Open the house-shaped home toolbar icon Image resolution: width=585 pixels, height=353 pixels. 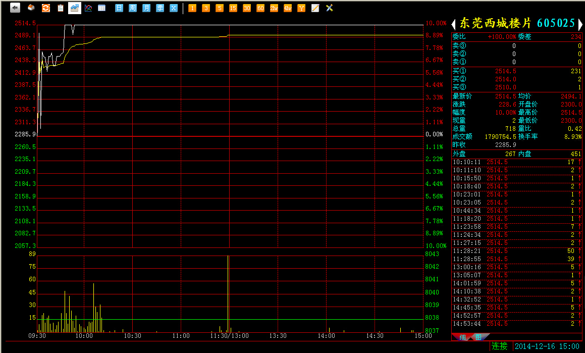click(31, 8)
